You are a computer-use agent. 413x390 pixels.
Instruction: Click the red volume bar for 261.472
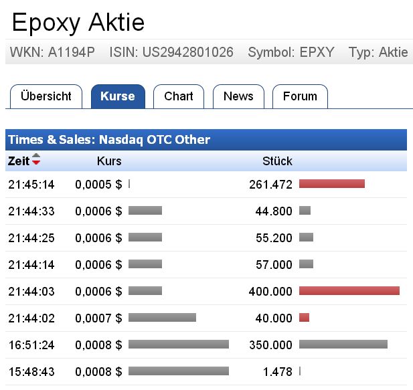click(x=332, y=184)
